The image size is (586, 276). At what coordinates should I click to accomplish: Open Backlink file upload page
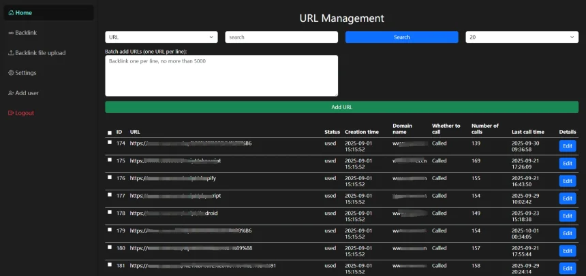pos(40,53)
